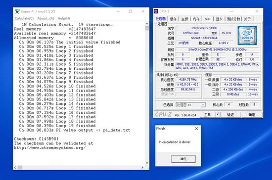Click the Super PI vertical scrollbar up arrow

click(147, 24)
